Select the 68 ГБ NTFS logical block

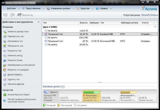point(129,96)
